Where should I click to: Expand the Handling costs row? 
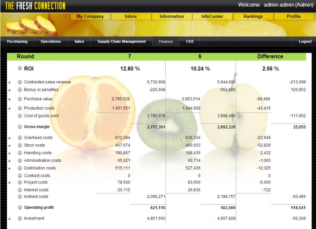pyautogui.click(x=9, y=153)
